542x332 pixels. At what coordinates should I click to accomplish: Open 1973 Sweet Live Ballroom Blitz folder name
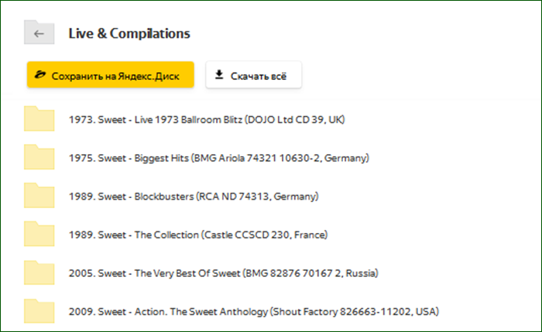click(207, 120)
